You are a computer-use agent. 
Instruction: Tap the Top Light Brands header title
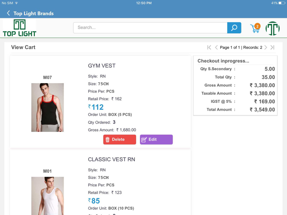tap(34, 14)
